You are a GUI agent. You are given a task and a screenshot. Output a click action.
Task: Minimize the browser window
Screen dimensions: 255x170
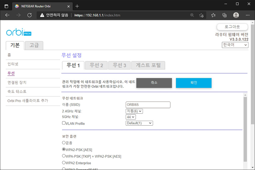226,4
